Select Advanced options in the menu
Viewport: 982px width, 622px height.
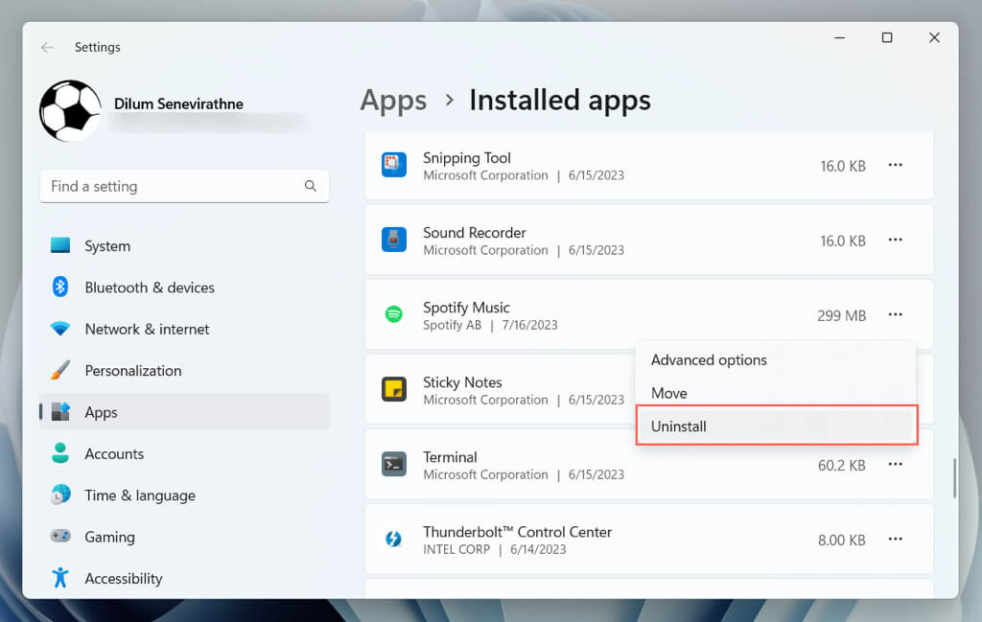point(709,360)
